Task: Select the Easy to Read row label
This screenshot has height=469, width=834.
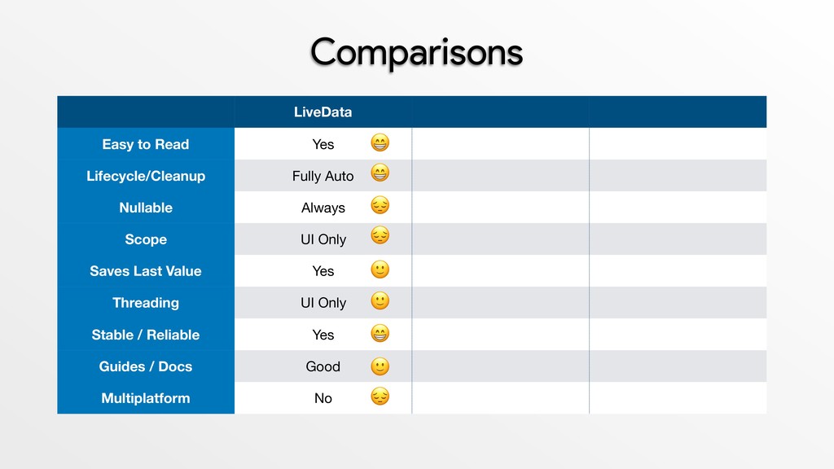Action: point(146,144)
